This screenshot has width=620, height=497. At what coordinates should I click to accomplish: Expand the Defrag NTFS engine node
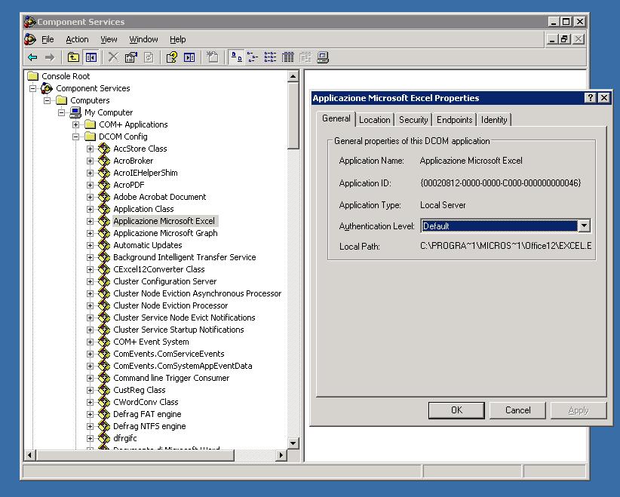click(x=91, y=427)
